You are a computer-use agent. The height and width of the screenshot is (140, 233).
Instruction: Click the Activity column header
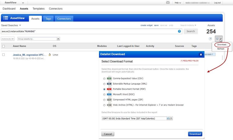tap(150, 46)
